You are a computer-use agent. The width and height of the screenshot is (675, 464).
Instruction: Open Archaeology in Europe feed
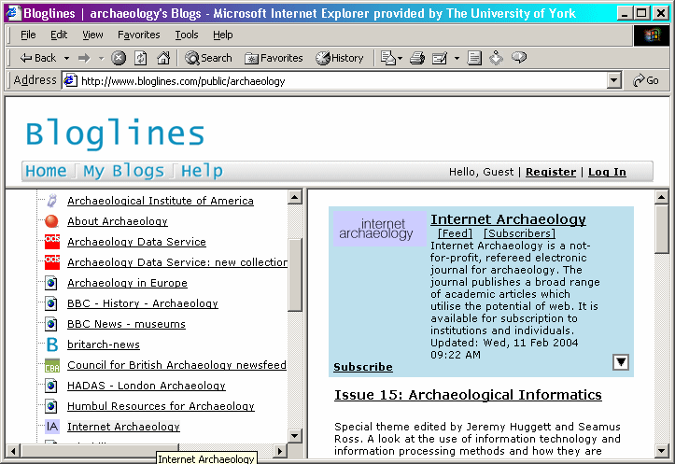click(x=127, y=283)
